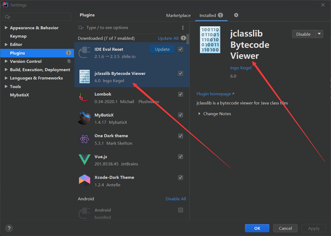Toggle the Vue.js plugin checkbox
The image size is (331, 236).
pos(181,157)
